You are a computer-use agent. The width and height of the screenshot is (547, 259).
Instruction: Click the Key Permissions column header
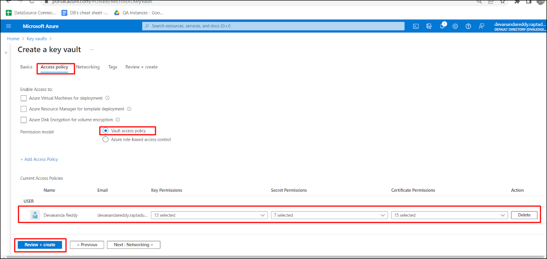coord(166,190)
